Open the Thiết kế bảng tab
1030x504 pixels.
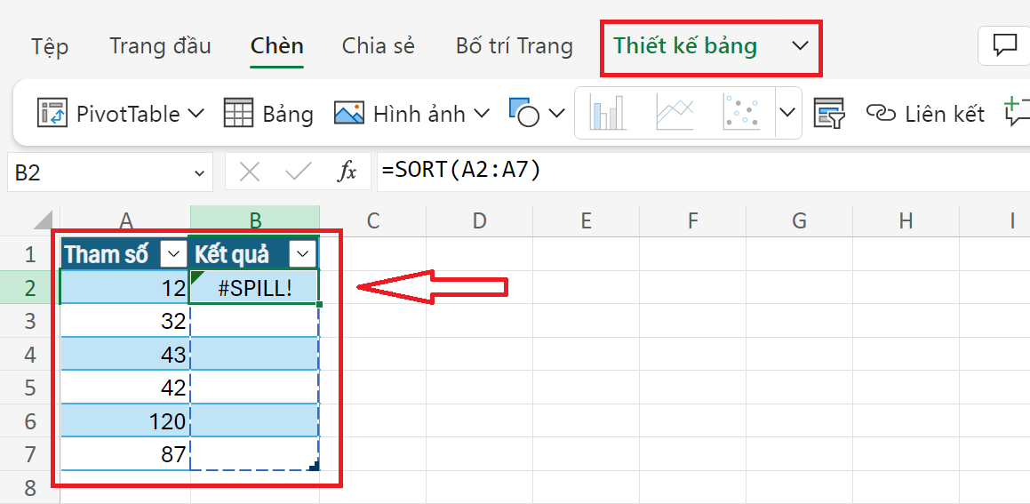(685, 46)
